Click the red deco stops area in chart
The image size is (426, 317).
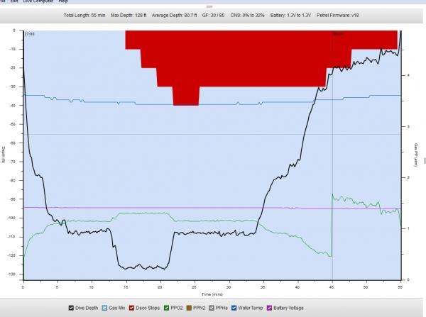(x=213, y=57)
